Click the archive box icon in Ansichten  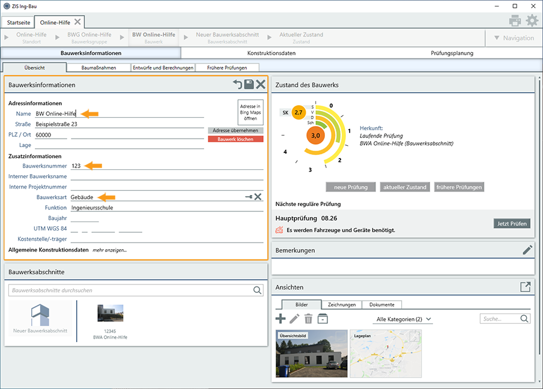click(x=323, y=319)
